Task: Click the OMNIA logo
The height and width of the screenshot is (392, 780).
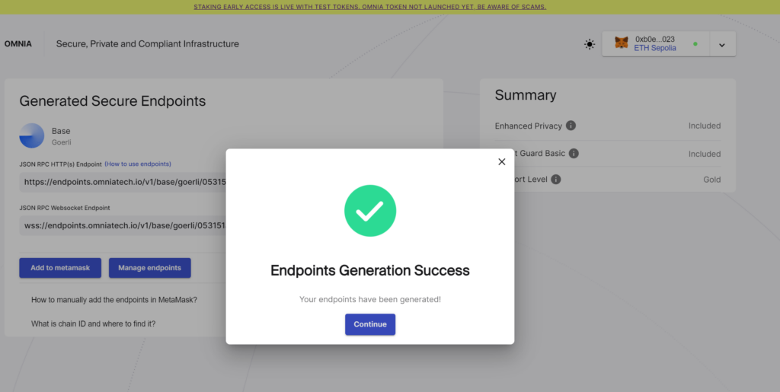Action: 18,43
